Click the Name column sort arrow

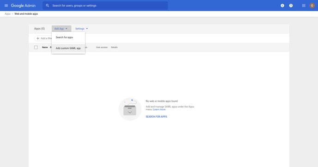[50, 47]
